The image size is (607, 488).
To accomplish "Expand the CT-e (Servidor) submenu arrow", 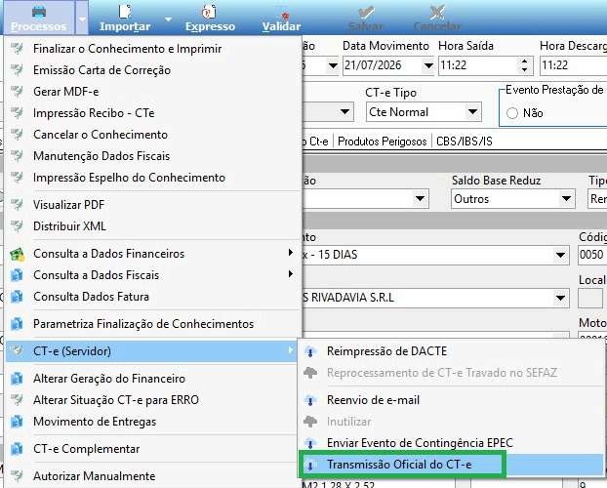I will click(291, 350).
